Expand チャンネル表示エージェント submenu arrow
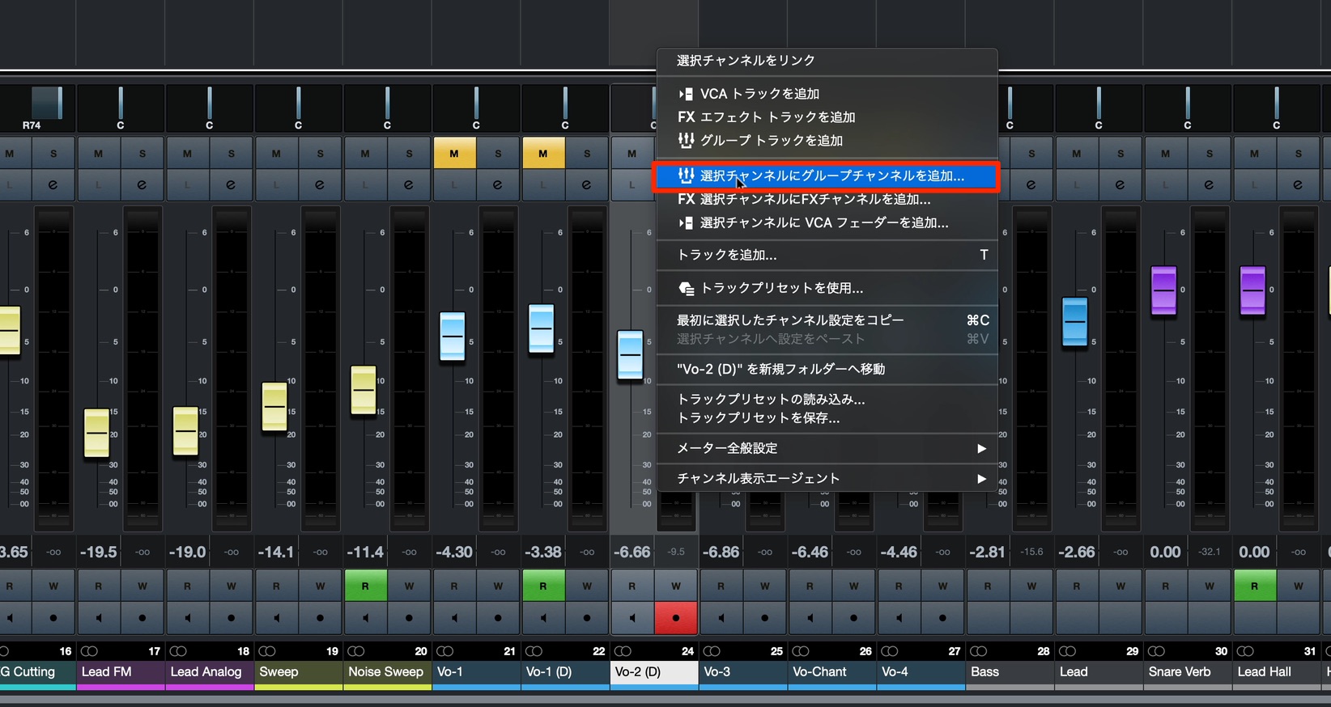Viewport: 1331px width, 707px height. click(x=981, y=479)
